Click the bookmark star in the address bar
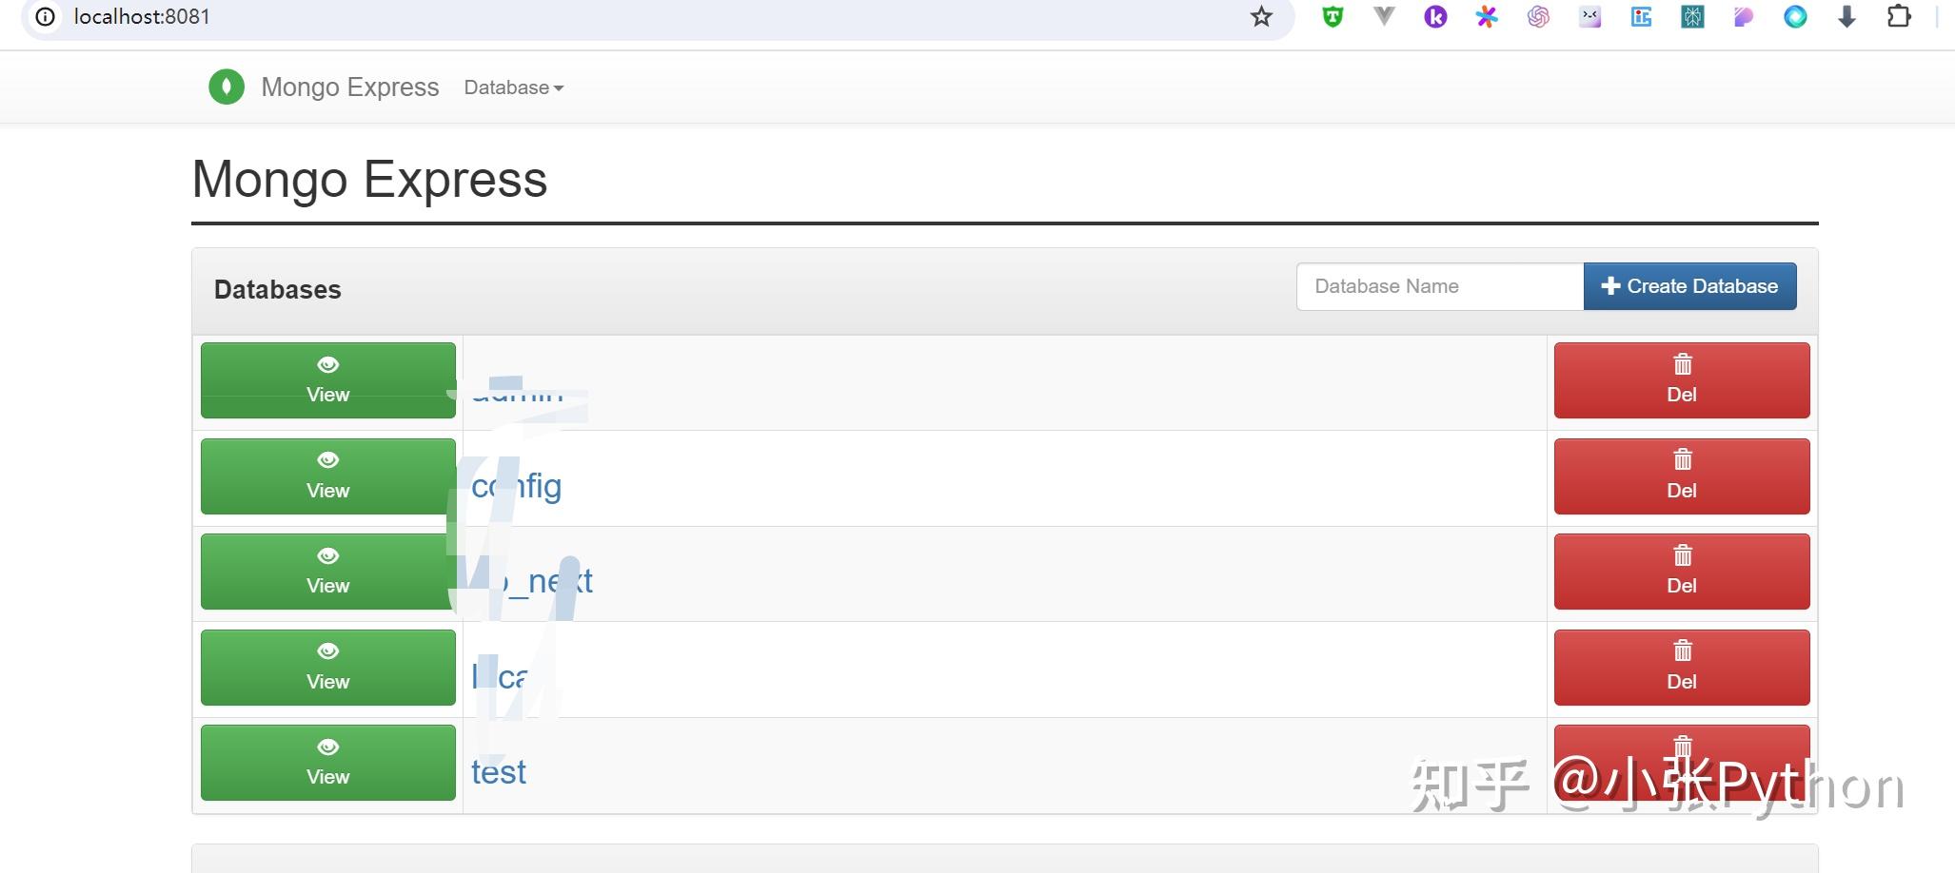This screenshot has height=873, width=1955. [1261, 16]
